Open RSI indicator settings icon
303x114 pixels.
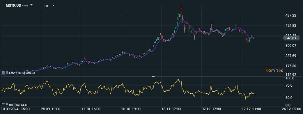coord(3,104)
